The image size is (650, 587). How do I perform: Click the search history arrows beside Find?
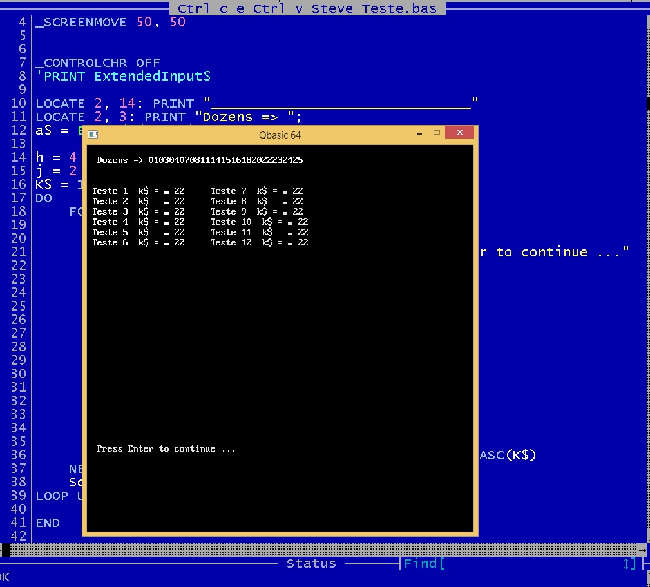pos(629,564)
